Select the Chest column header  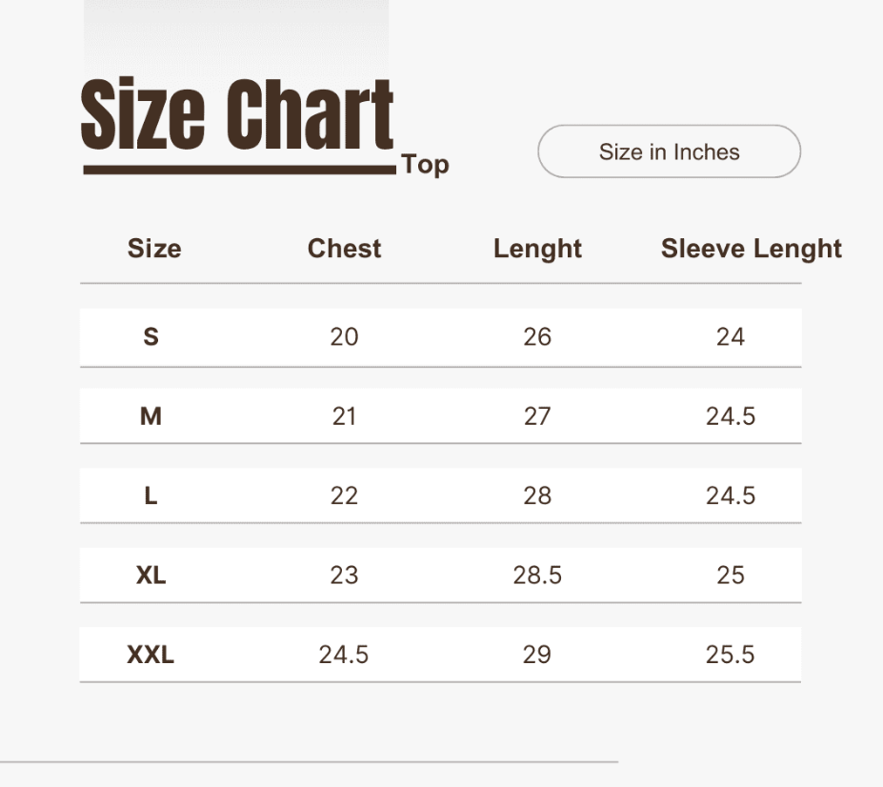(344, 249)
